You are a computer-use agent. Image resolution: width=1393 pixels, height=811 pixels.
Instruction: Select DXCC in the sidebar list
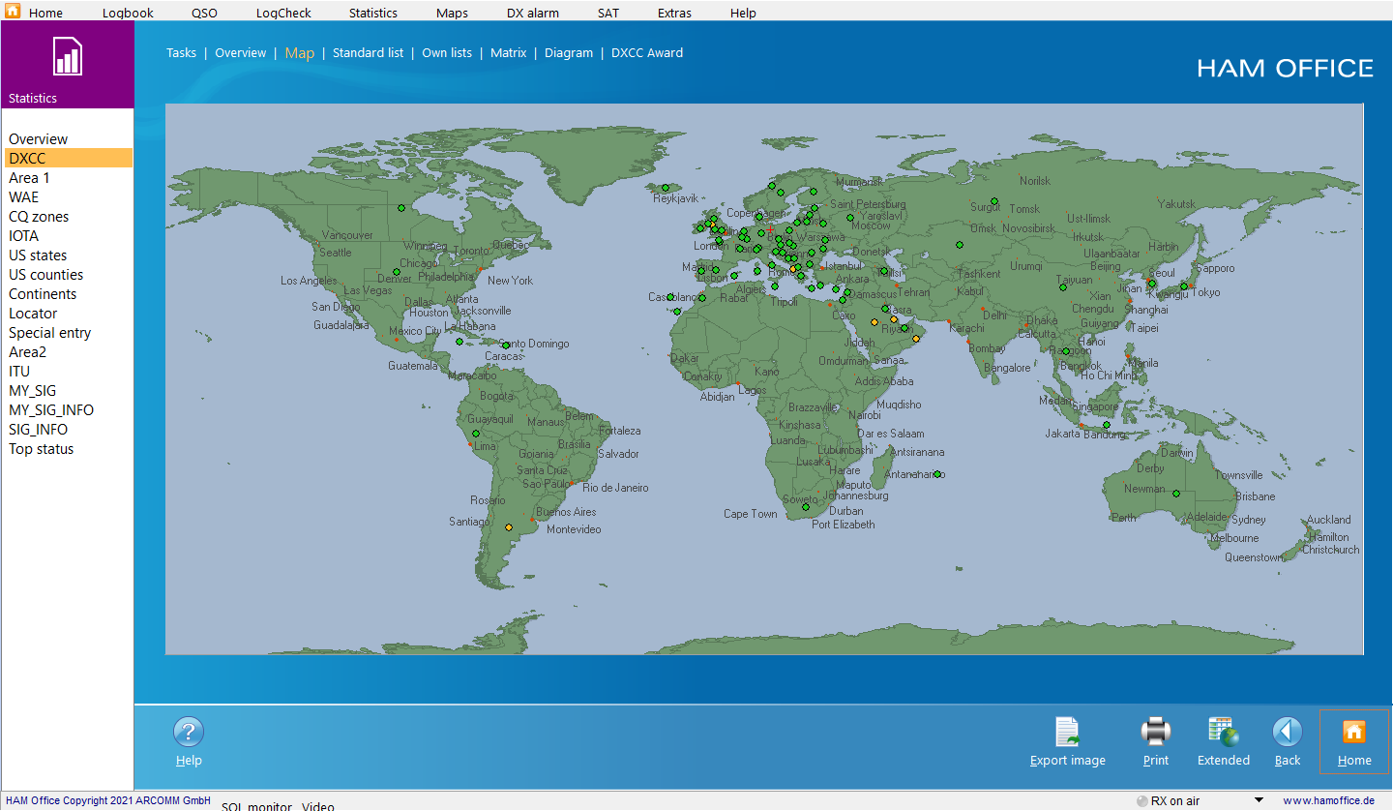[x=68, y=159]
